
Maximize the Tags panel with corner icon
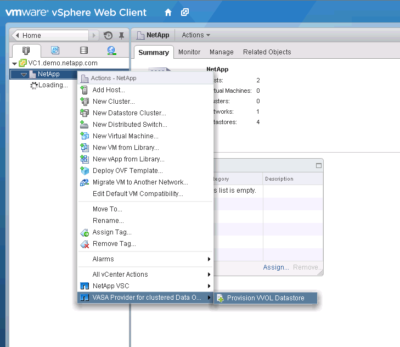319,165
